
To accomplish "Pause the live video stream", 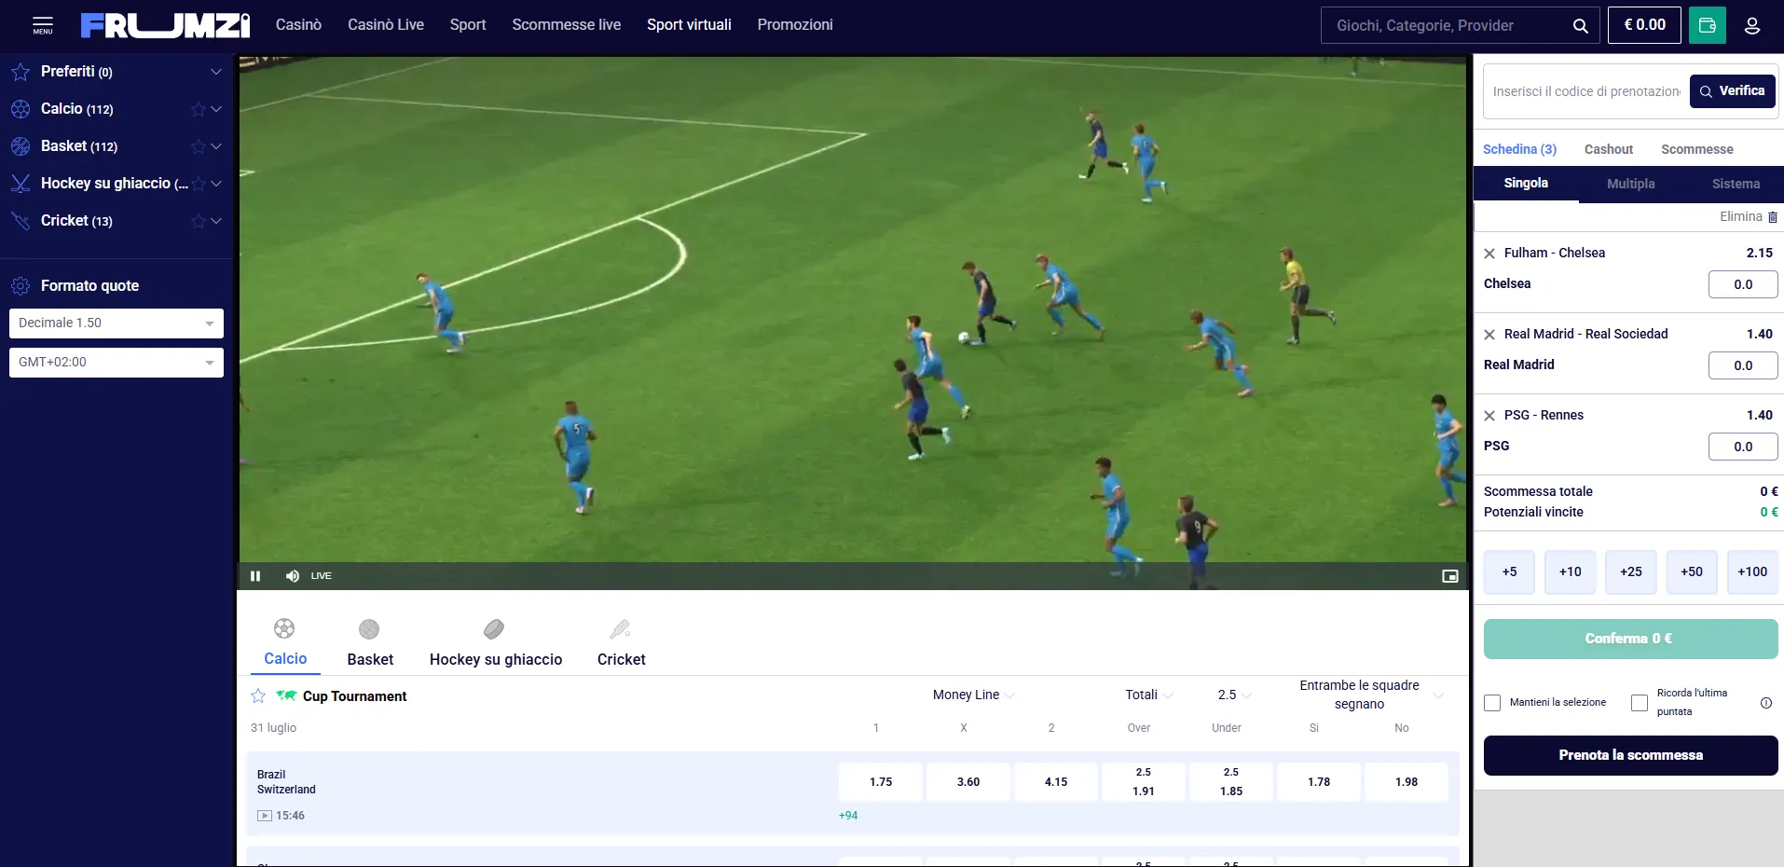I will [x=255, y=576].
